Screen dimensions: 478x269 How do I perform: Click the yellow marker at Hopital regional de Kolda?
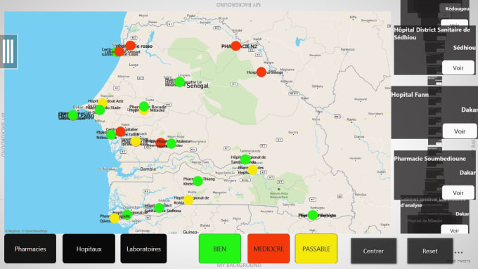click(x=188, y=200)
